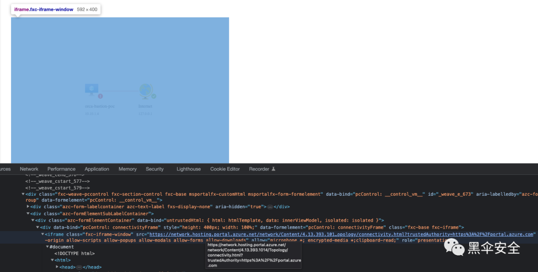538x272 pixels.
Task: Open the Recorder tab
Action: tap(259, 169)
